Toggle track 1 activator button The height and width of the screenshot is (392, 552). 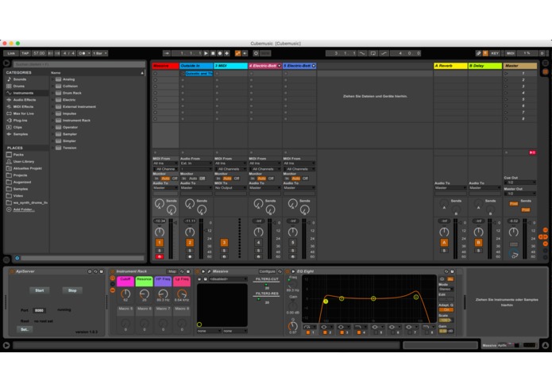(159, 243)
